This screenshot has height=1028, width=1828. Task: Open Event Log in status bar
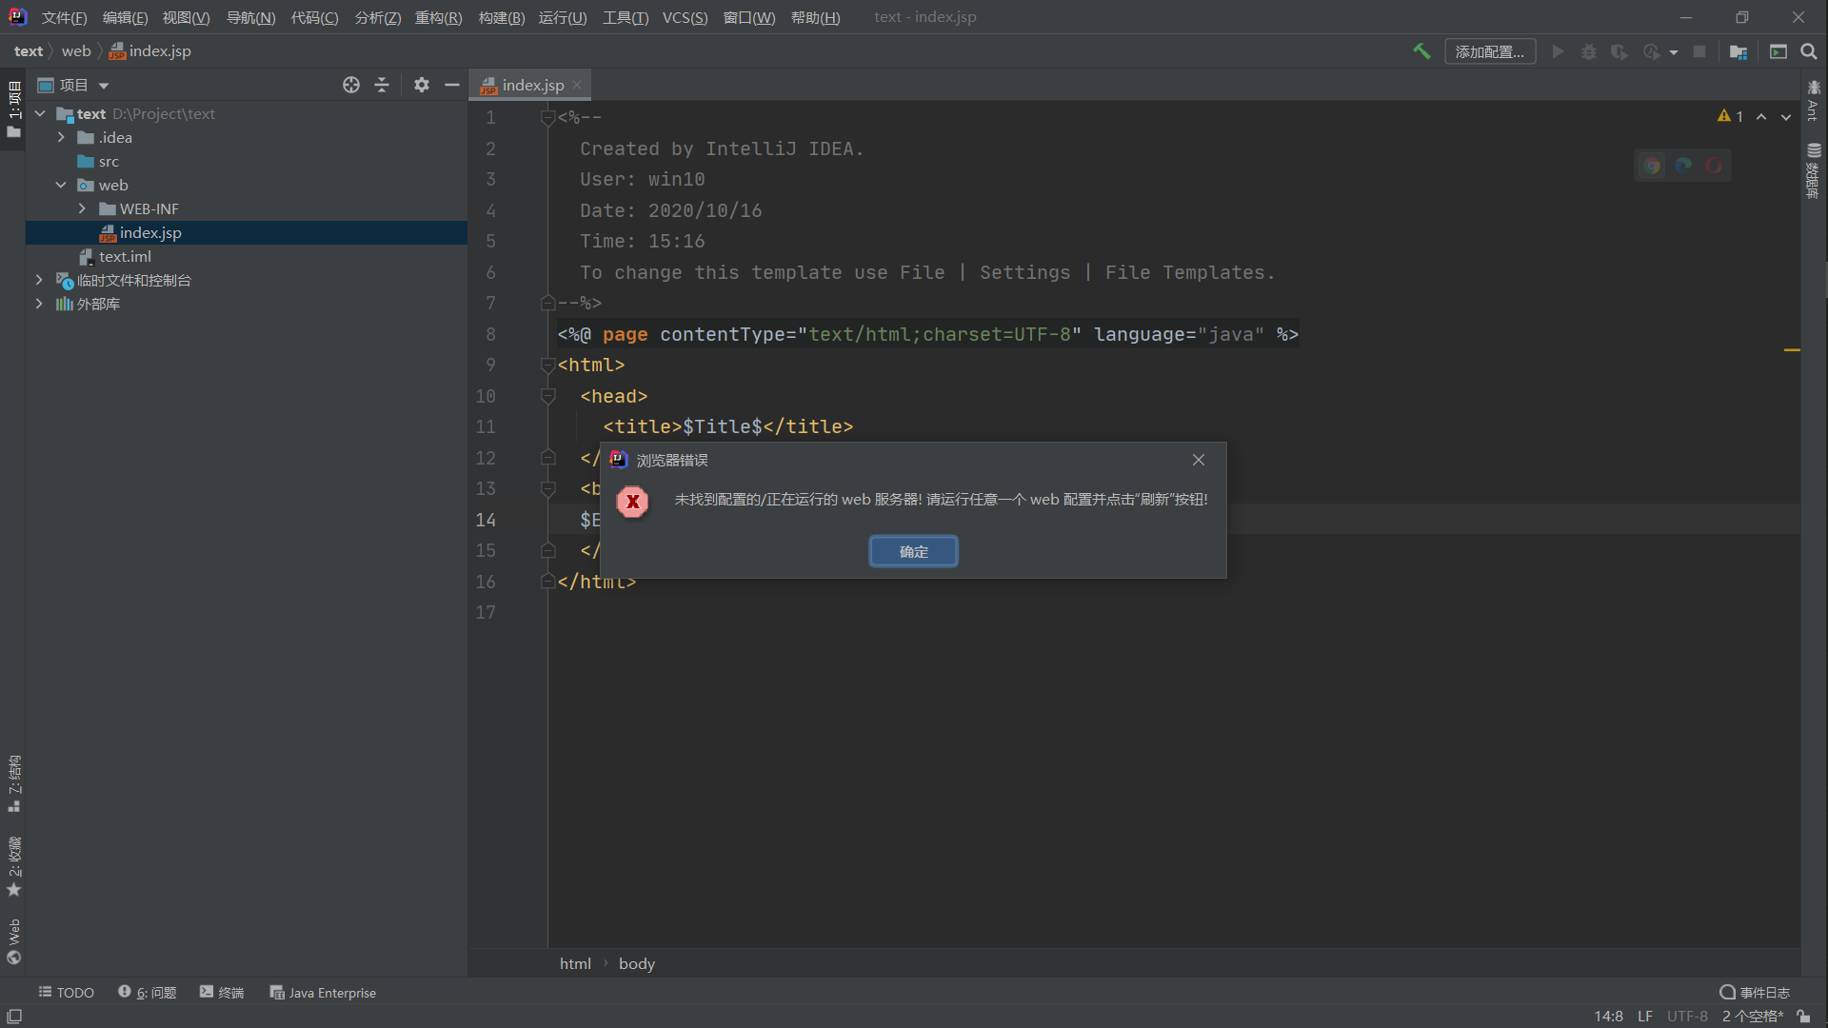click(1755, 992)
